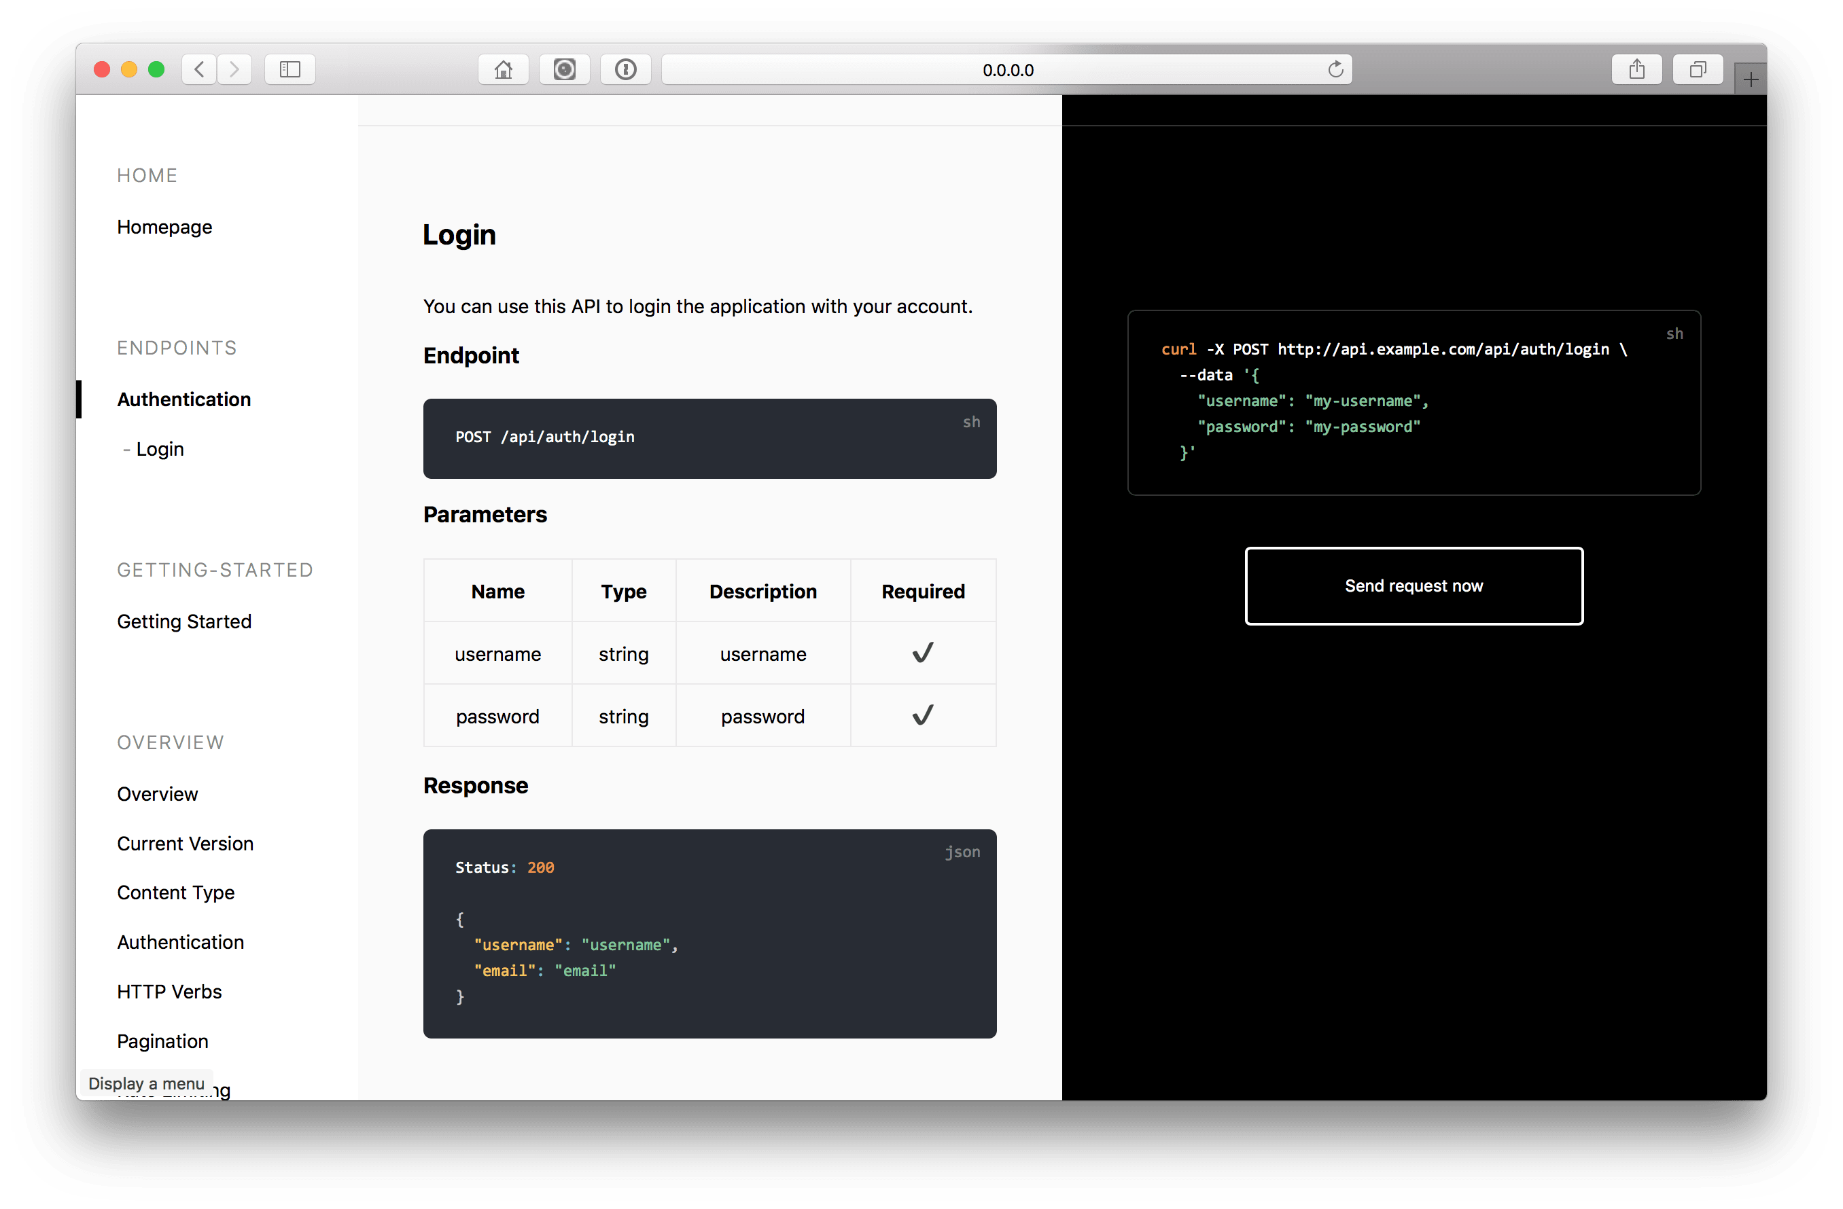1843x1209 pixels.
Task: Open the share icon in toolbar
Action: tap(1636, 70)
